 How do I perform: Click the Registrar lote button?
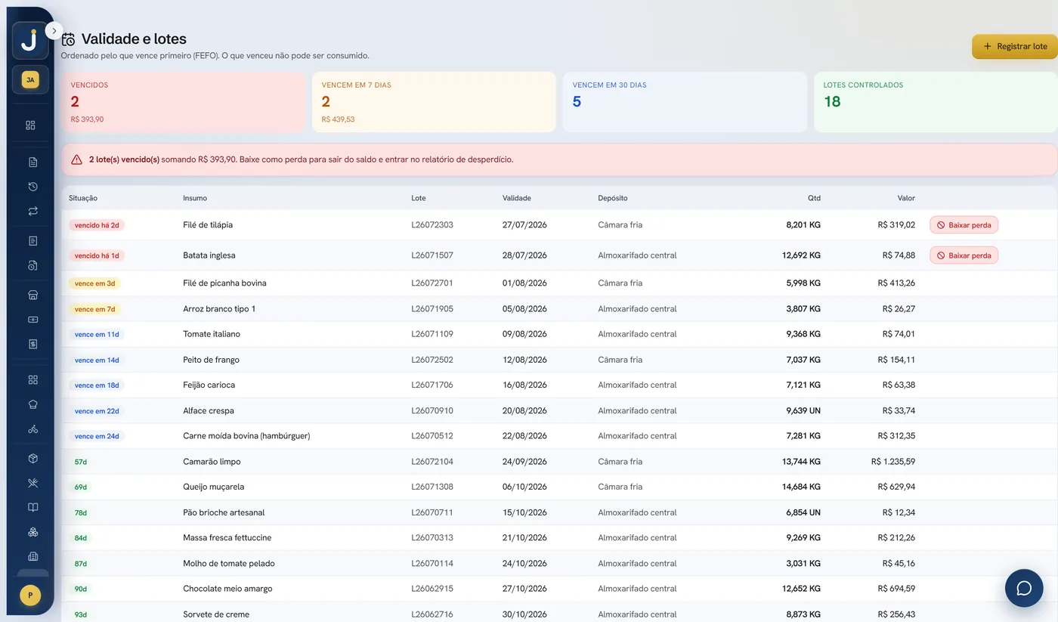click(1014, 47)
